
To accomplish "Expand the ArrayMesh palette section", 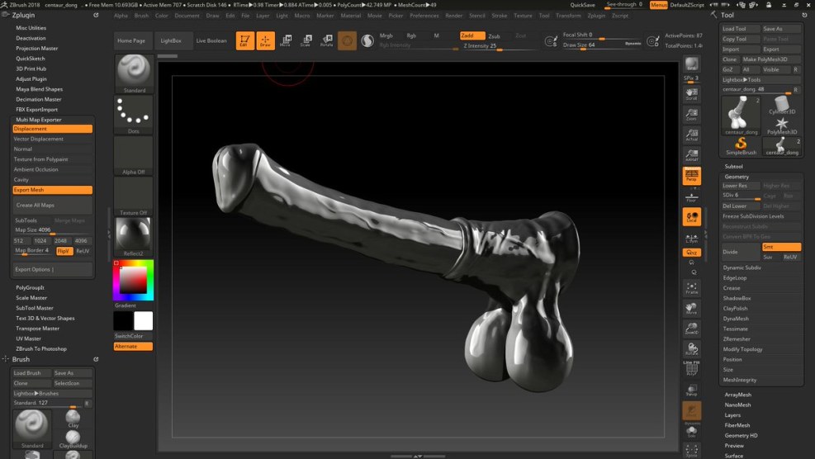I will tap(737, 395).
